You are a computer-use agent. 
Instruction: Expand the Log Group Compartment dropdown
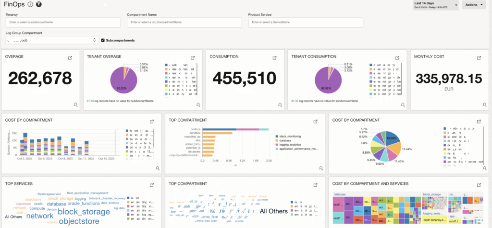(x=95, y=40)
